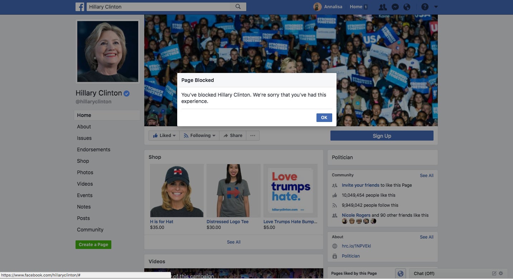Click Annalisa name in top bar
The height and width of the screenshot is (279, 513).
coord(334,7)
